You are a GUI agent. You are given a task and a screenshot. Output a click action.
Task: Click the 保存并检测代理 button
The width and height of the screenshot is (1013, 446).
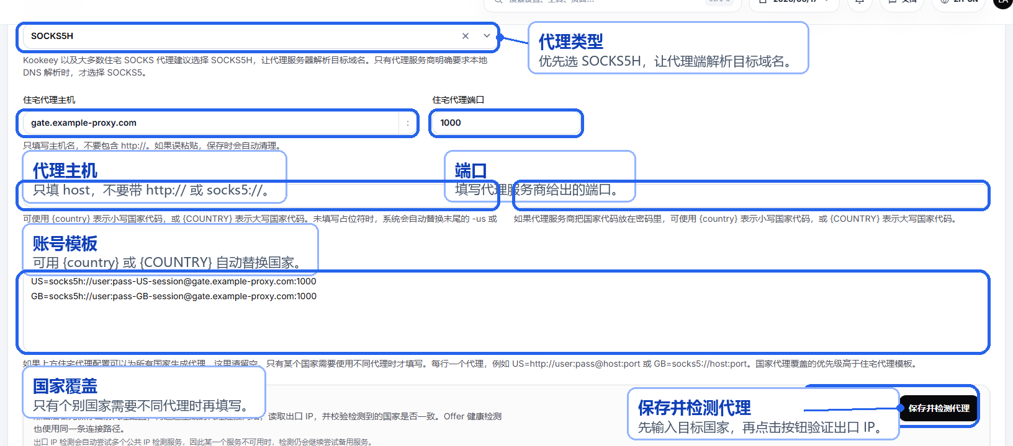click(939, 408)
